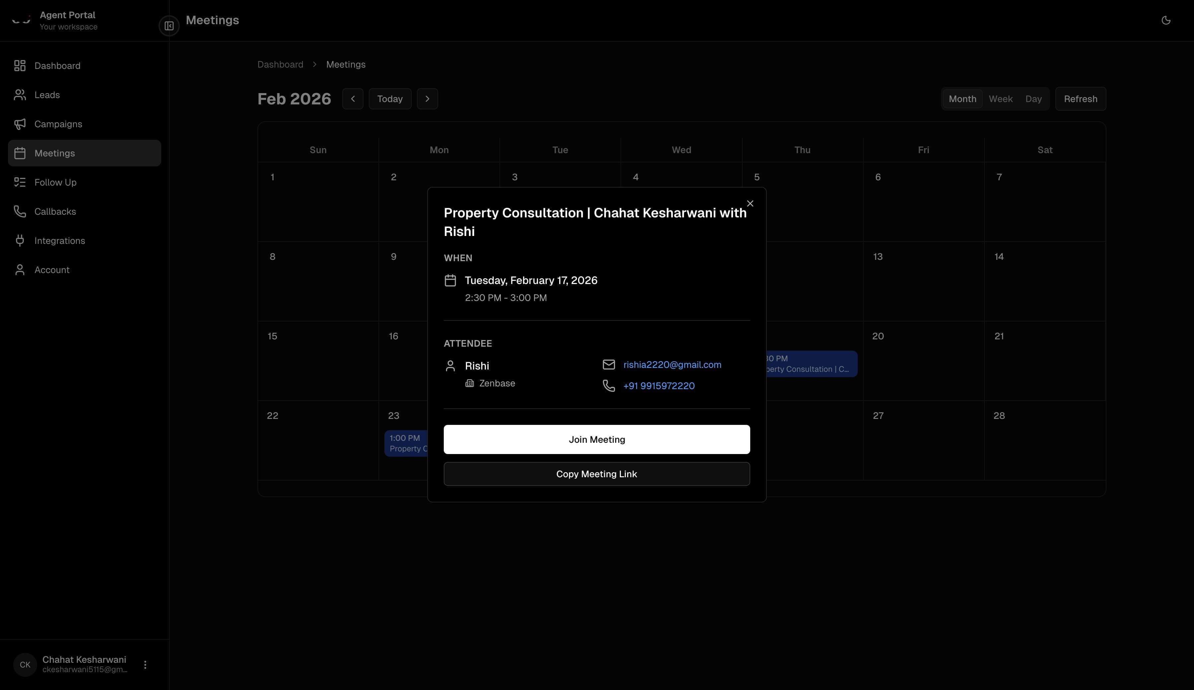The width and height of the screenshot is (1194, 690).
Task: Enable Month view in the view switcher
Action: [962, 98]
